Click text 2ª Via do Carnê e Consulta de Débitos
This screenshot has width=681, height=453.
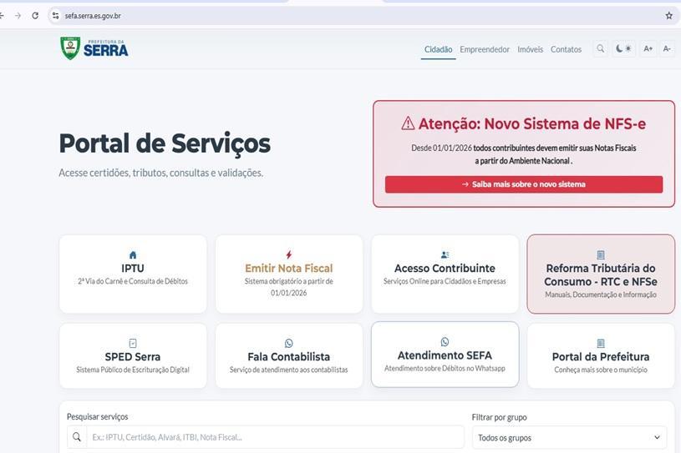(x=133, y=281)
